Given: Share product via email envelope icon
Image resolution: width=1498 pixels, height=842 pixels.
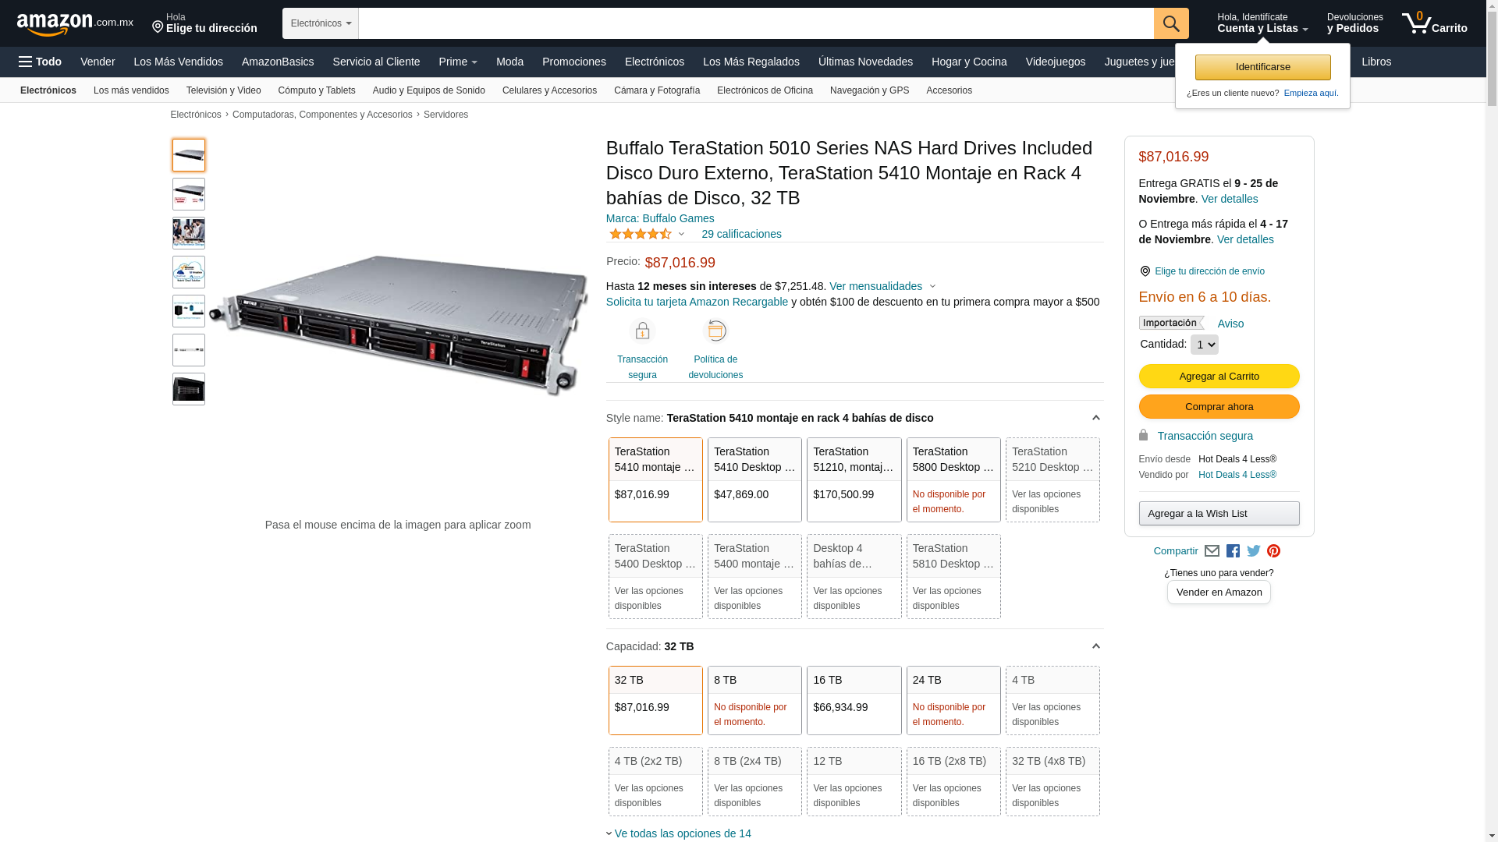Looking at the screenshot, I should (1212, 551).
